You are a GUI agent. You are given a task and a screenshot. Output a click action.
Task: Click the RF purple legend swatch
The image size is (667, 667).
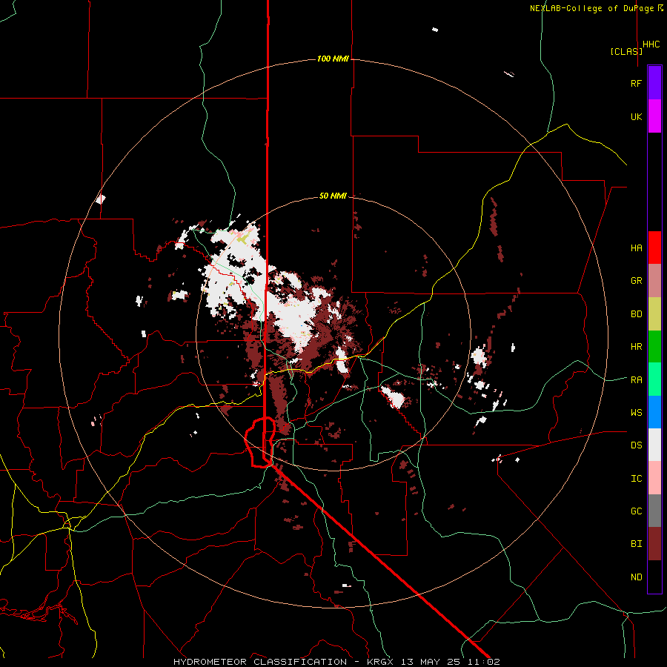(x=654, y=83)
